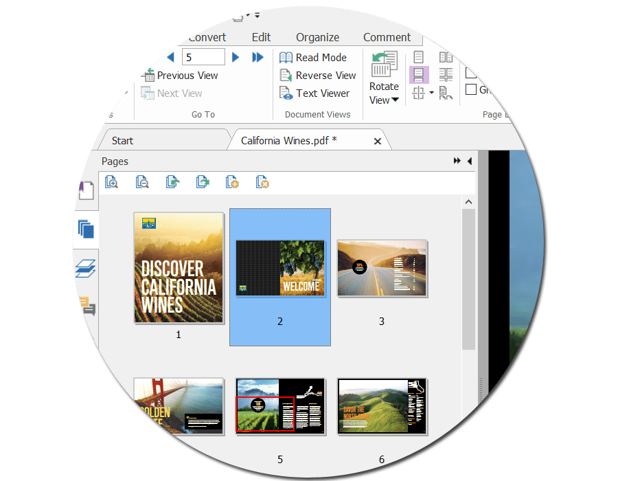Open the Pages navigation panel icon
This screenshot has width=618, height=481.
click(x=86, y=230)
